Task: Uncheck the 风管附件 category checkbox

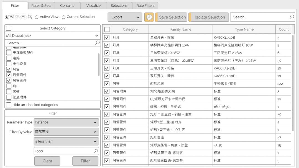Action: [9, 75]
